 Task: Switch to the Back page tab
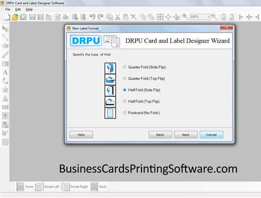click(98, 187)
